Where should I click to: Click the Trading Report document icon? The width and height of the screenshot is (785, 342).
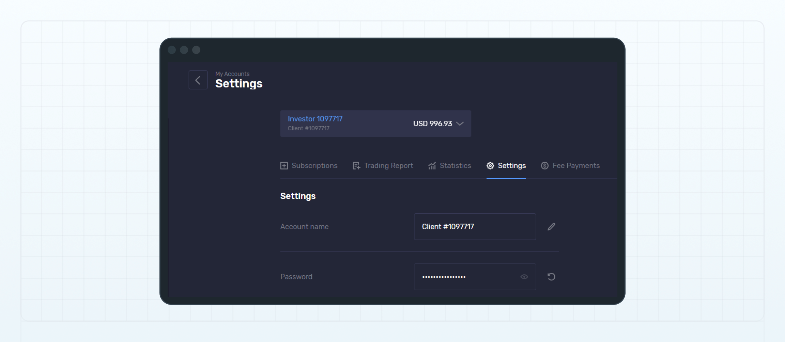coord(356,165)
